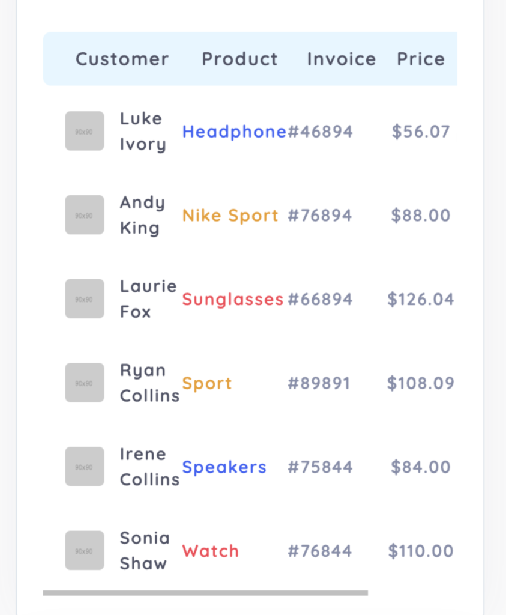
Task: Open the Watch product link
Action: [x=211, y=551]
